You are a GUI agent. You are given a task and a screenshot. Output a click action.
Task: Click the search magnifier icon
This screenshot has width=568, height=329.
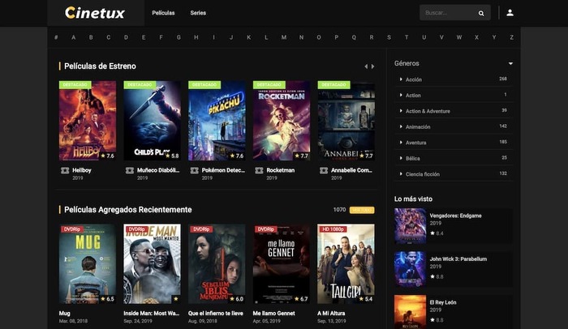point(481,13)
